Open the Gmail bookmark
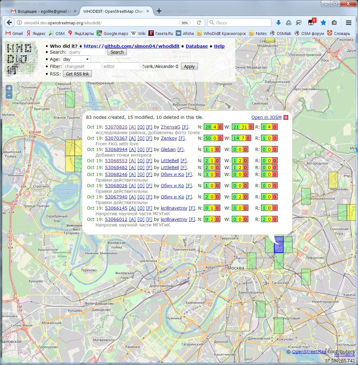 [14, 33]
